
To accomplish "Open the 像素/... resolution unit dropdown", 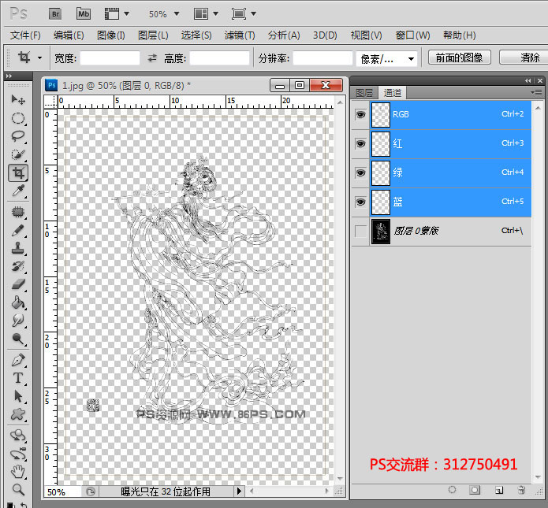I will coord(387,58).
